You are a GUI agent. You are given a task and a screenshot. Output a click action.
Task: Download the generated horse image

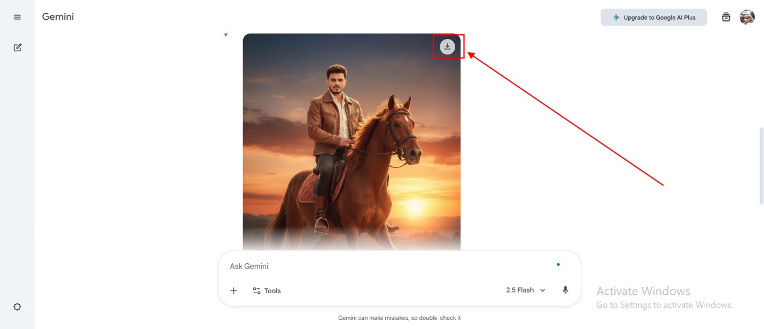click(x=447, y=46)
